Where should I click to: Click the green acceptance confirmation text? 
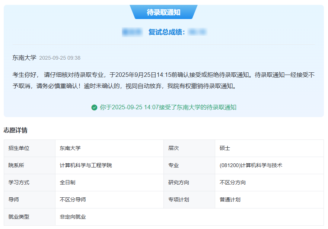[x=168, y=107]
